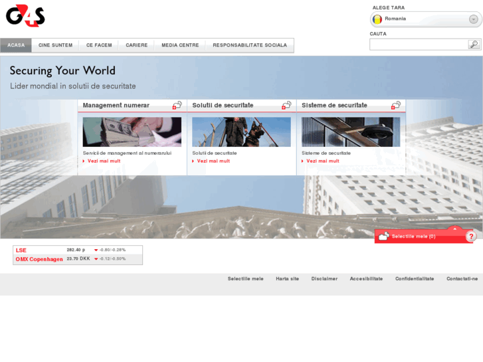Open the Selectiile mele (0) red panel
Screen dimensions: 483x362
413,236
